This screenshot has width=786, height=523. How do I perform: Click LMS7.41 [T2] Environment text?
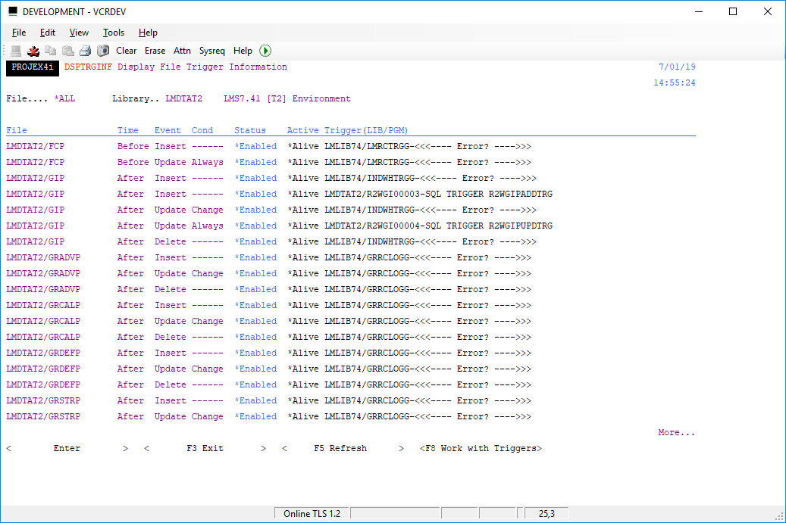pyautogui.click(x=287, y=98)
